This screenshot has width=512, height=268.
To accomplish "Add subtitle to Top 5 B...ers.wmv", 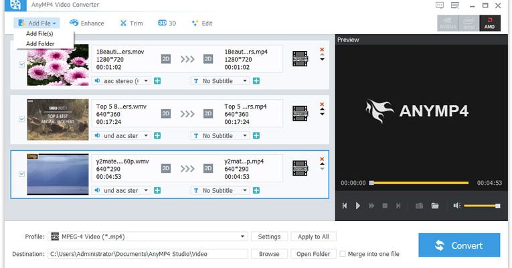I will (256, 135).
